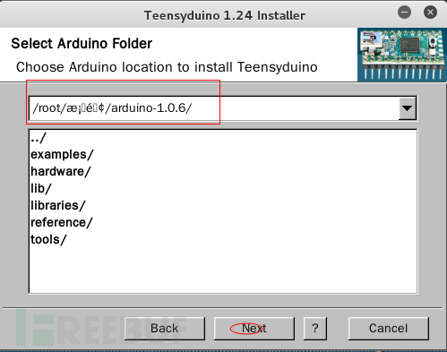Click the Arduino folder path field
Image resolution: width=447 pixels, height=352 pixels.
pyautogui.click(x=214, y=108)
